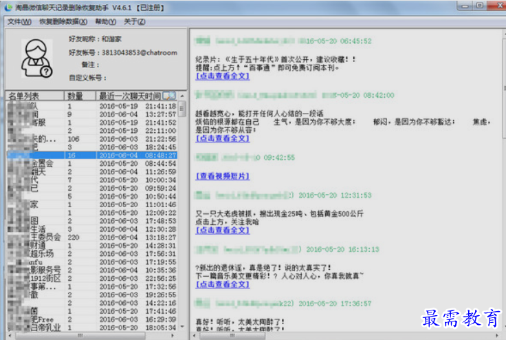
Task: Select row dated 2016-06-03 19:26:55
Action: pyautogui.click(x=92, y=295)
